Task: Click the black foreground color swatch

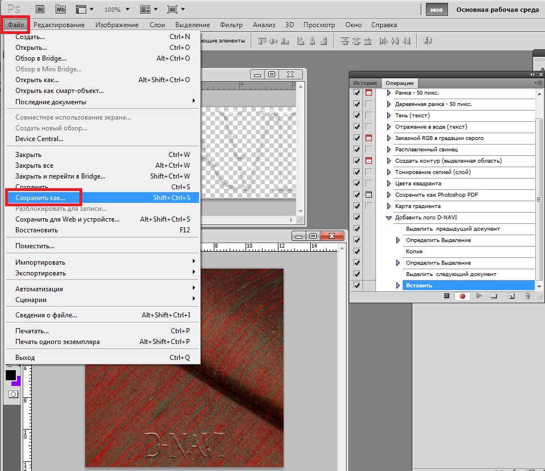Action: click(10, 375)
